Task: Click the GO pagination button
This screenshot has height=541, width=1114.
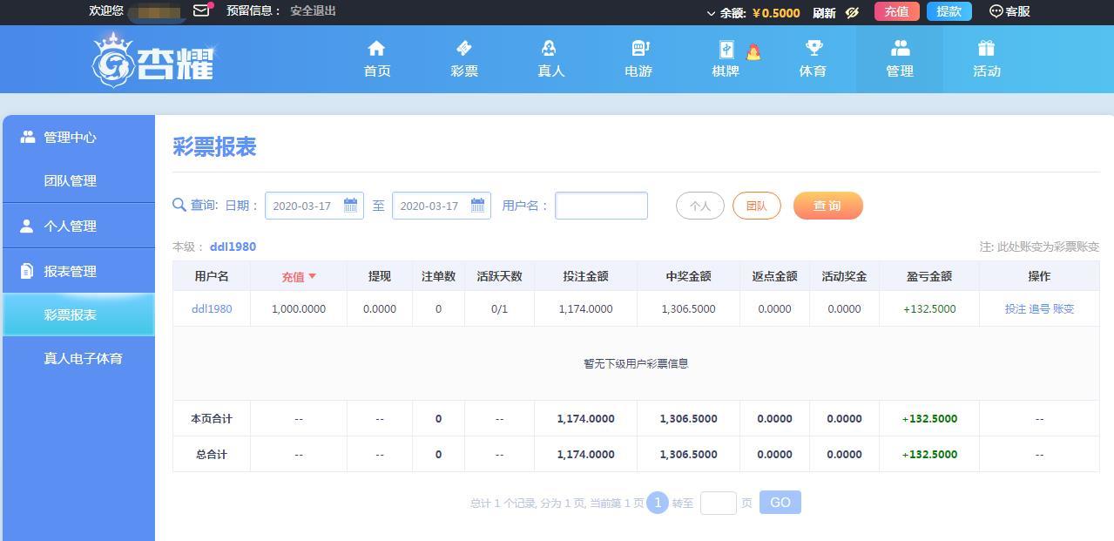Action: point(780,503)
